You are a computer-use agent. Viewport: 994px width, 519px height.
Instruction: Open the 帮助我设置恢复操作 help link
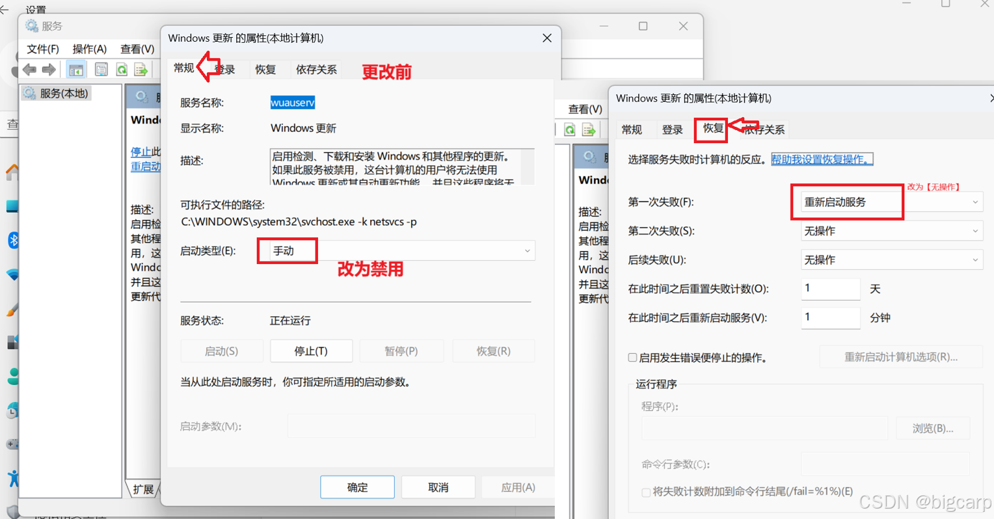click(822, 159)
